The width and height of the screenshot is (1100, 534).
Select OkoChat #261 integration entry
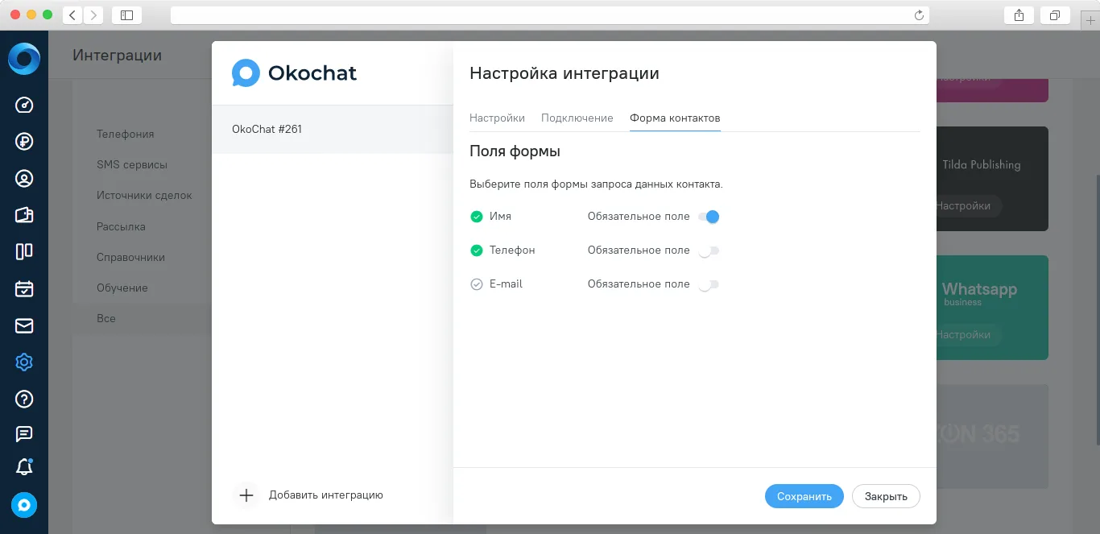pyautogui.click(x=333, y=129)
